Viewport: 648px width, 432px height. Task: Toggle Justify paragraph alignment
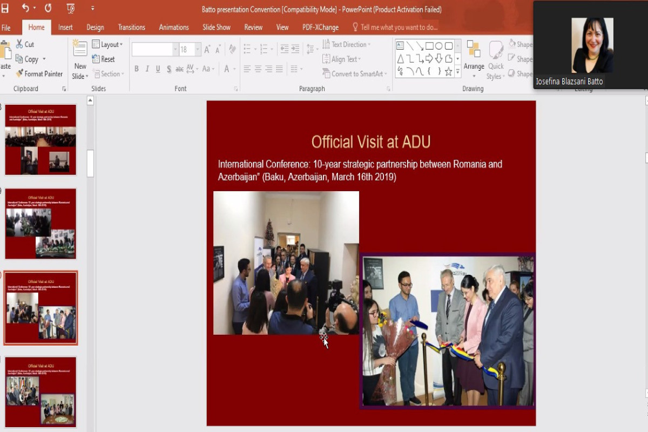coord(279,69)
